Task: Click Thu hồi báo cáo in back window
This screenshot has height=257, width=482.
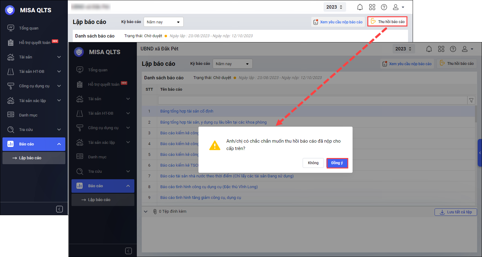Action: click(x=387, y=22)
